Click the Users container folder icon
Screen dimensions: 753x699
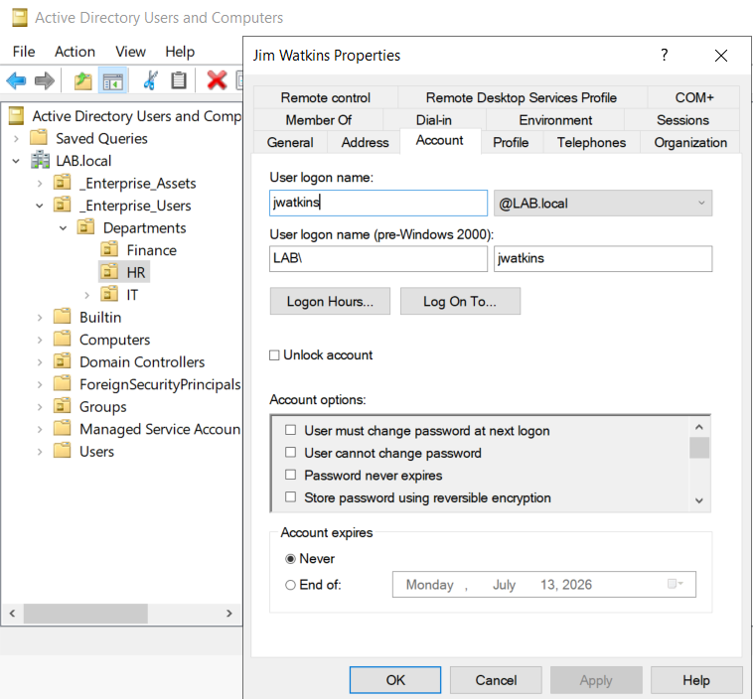[63, 451]
